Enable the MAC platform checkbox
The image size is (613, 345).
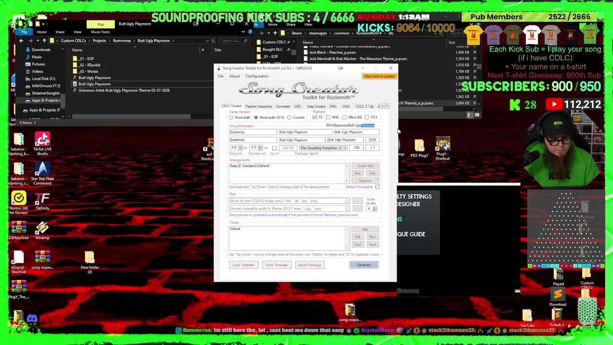click(x=328, y=117)
